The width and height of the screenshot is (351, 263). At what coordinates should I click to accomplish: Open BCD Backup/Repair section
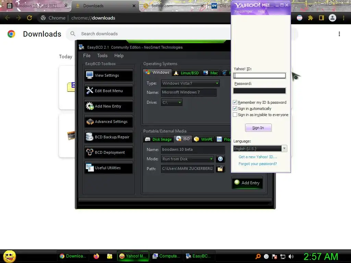[109, 137]
